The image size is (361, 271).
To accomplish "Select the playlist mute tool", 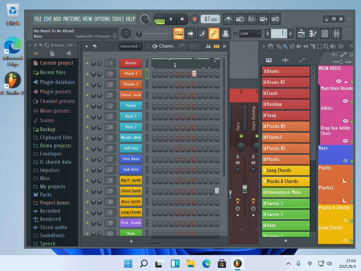I will 299,47.
